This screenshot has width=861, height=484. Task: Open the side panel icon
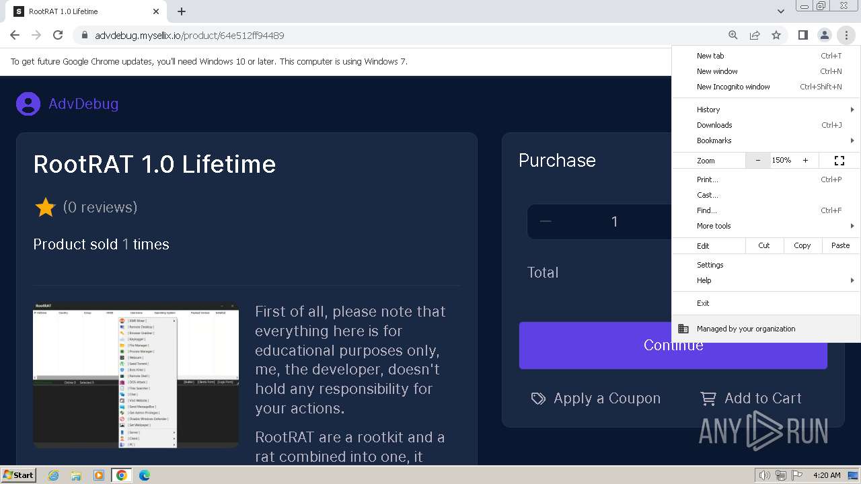[x=802, y=35]
